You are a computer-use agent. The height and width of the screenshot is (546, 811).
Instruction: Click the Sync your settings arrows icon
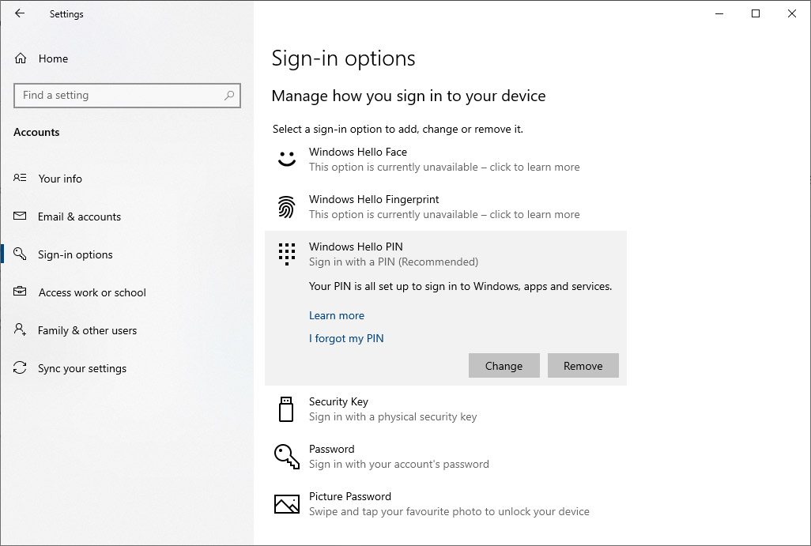point(20,367)
